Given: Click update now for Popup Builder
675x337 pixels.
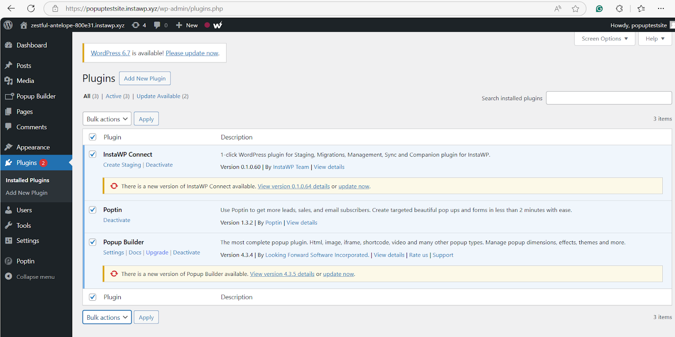Looking at the screenshot, I should [x=338, y=274].
